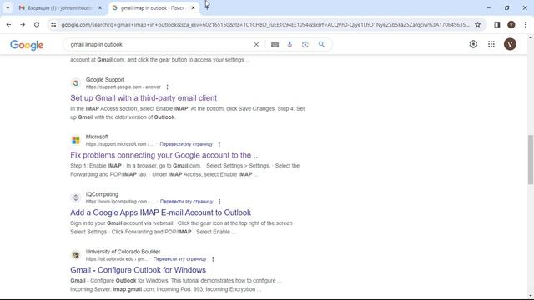This screenshot has width=534, height=300.
Task: Click the University of Colorado Boulder favicon
Action: (76, 255)
